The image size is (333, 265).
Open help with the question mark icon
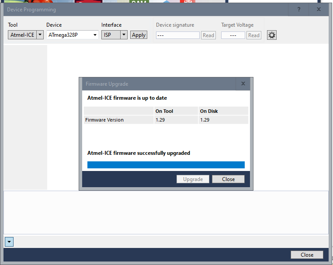299,9
